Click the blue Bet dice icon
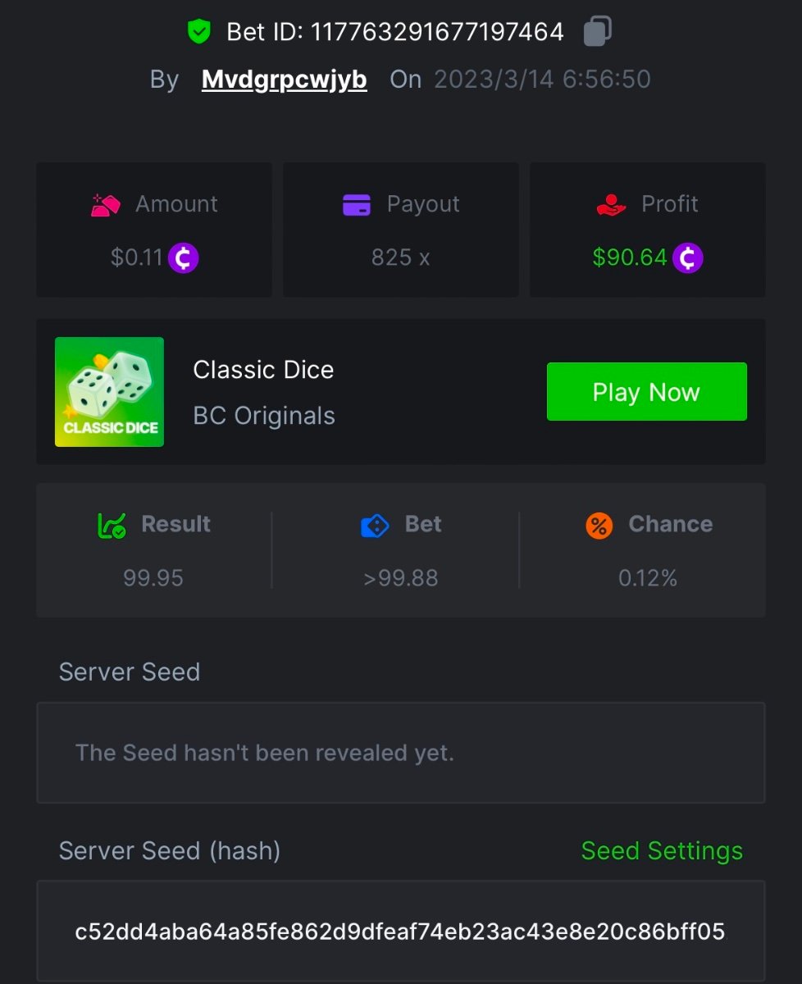Viewport: 802px width, 984px height. pyautogui.click(x=375, y=525)
